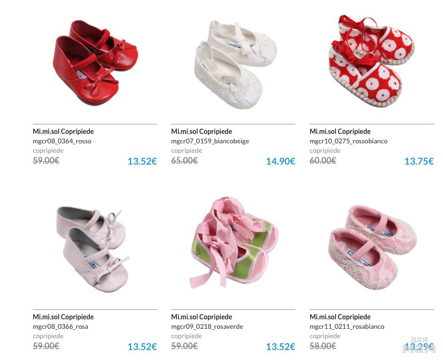Open the pale pink leather shoes image
Viewport: 443px width, 360px height.
93,250
